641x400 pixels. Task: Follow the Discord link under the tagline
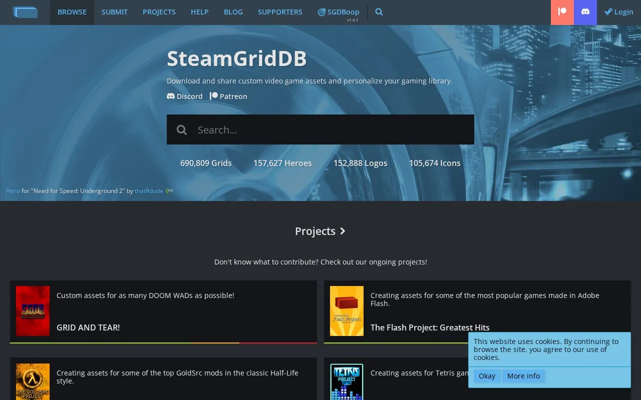(185, 96)
